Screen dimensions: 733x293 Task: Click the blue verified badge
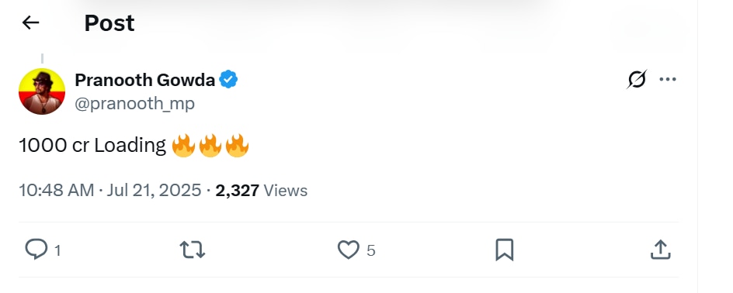228,80
